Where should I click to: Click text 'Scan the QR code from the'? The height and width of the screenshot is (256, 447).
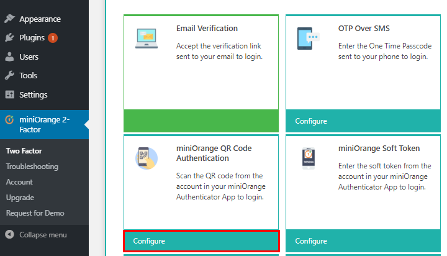point(219,176)
